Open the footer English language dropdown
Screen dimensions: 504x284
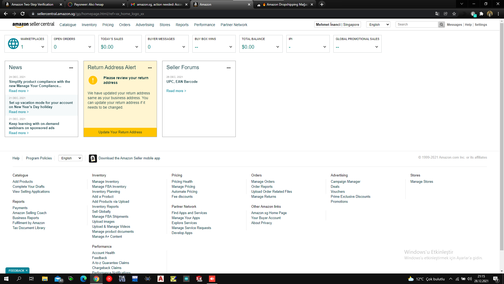point(70,158)
